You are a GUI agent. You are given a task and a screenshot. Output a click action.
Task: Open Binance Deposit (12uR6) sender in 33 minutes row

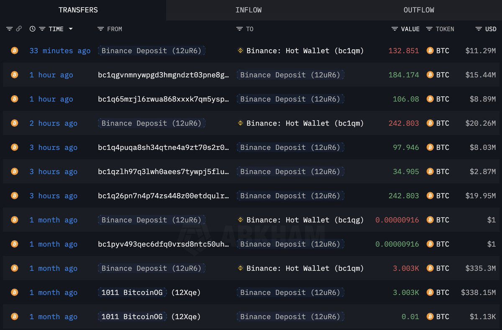point(151,50)
